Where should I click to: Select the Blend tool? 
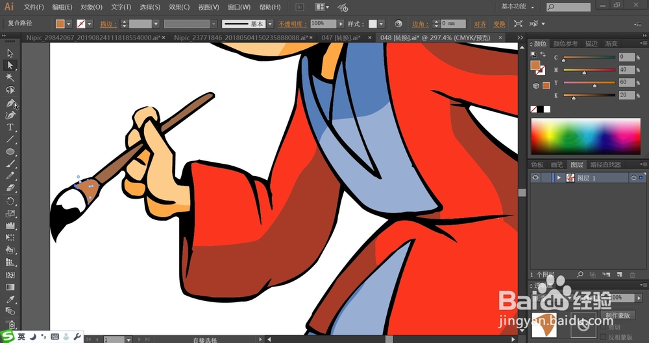[x=10, y=312]
